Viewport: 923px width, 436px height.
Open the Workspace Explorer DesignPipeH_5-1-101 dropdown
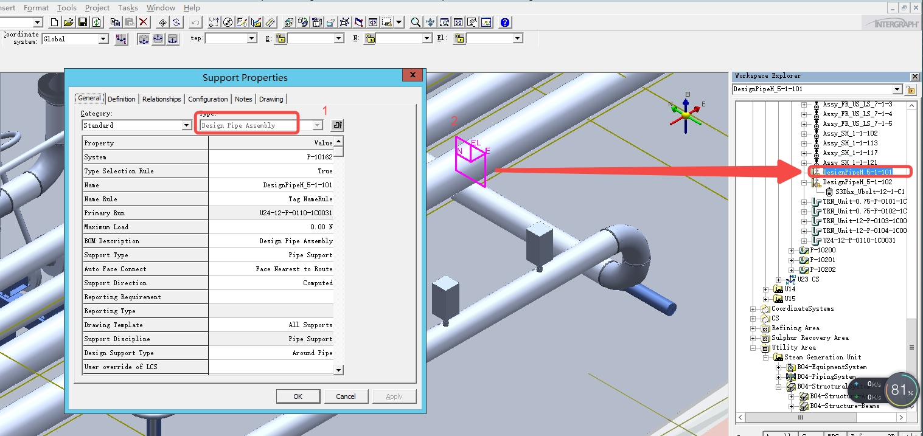(896, 89)
